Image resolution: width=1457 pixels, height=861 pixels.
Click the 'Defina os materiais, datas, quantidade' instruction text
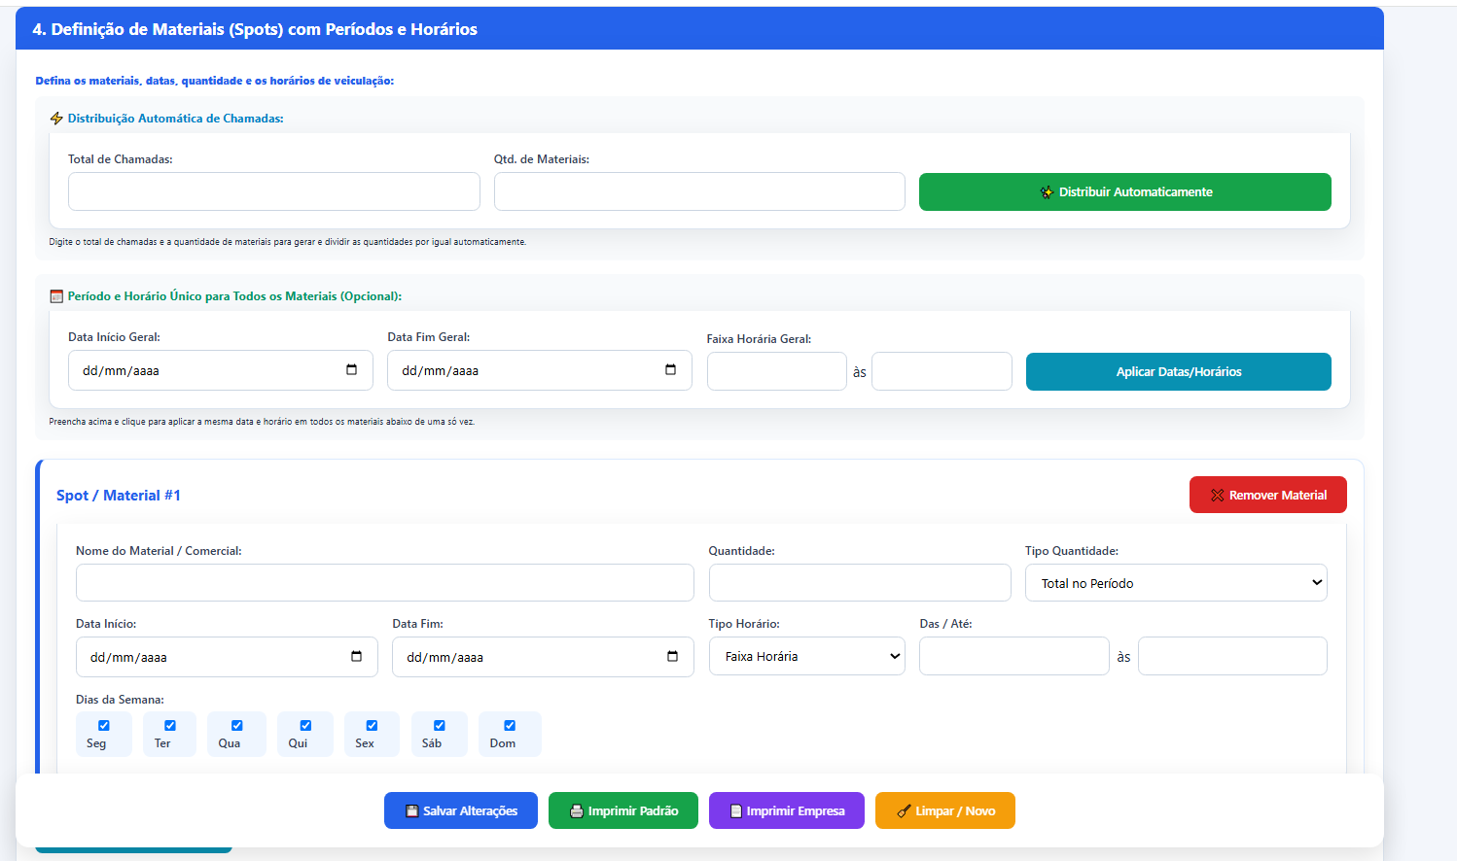(215, 81)
